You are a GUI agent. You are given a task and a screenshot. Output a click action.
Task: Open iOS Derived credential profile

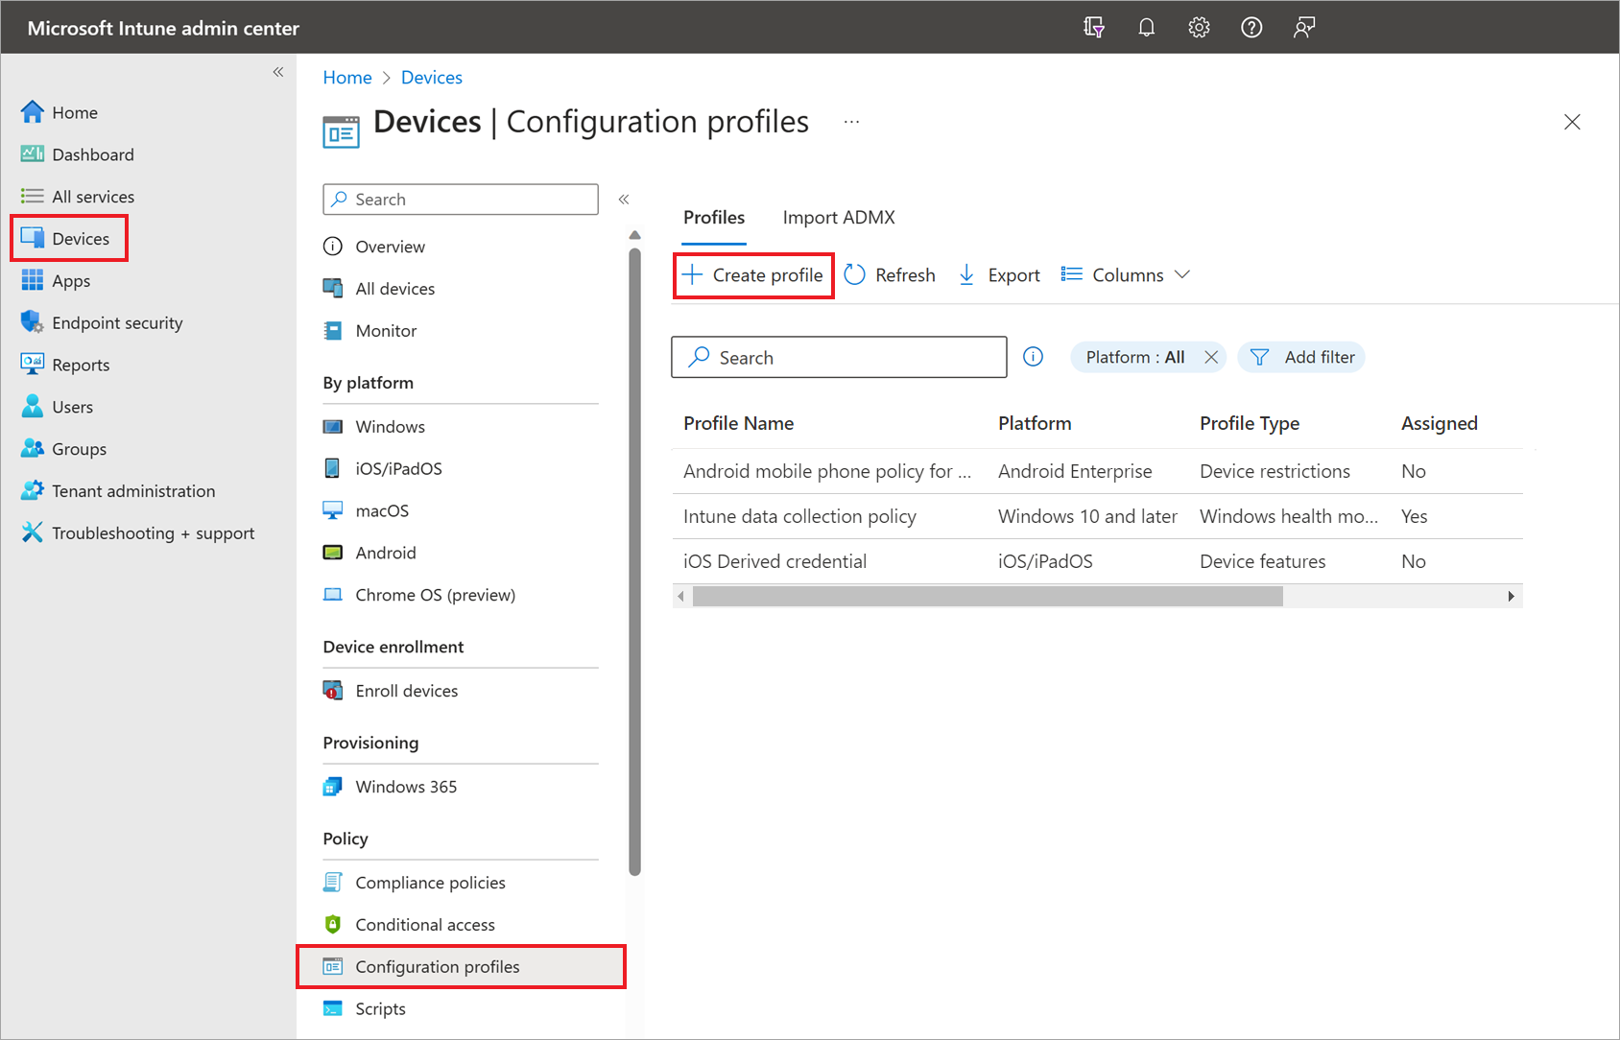click(x=774, y=562)
